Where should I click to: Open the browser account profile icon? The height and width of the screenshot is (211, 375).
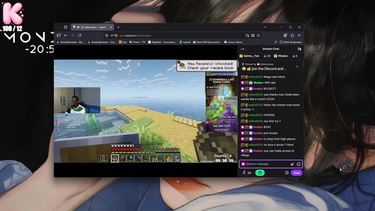coord(285,35)
